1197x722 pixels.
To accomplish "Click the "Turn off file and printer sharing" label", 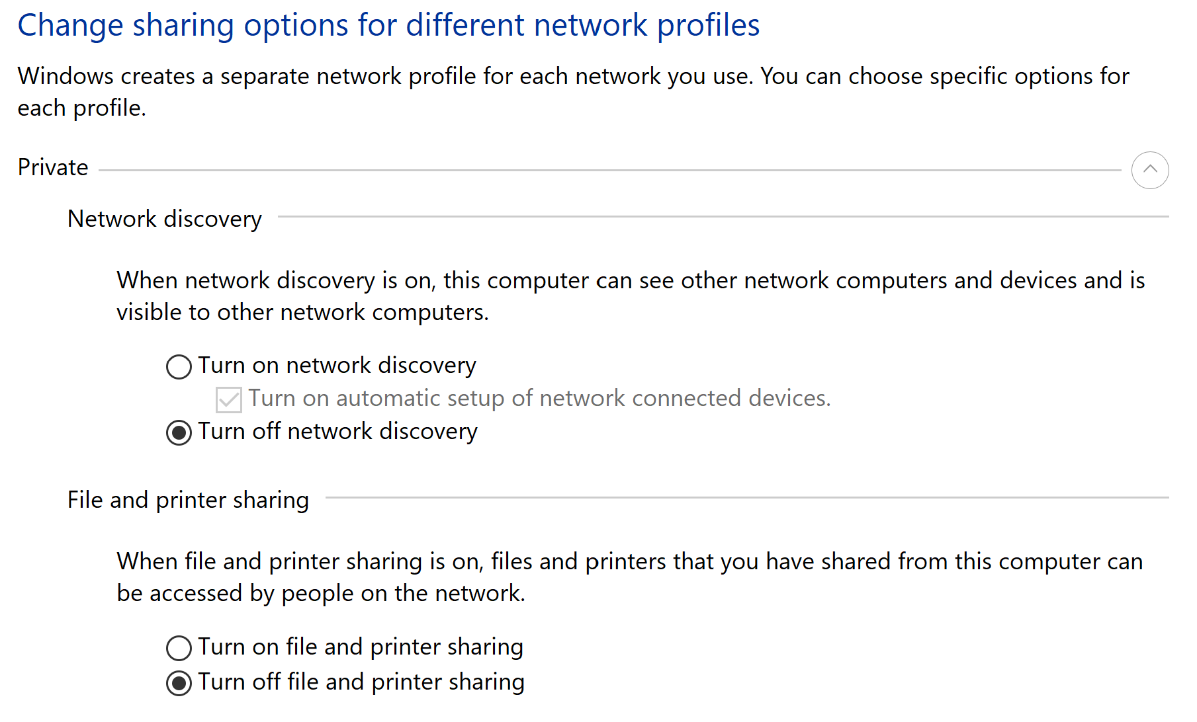I will click(361, 682).
